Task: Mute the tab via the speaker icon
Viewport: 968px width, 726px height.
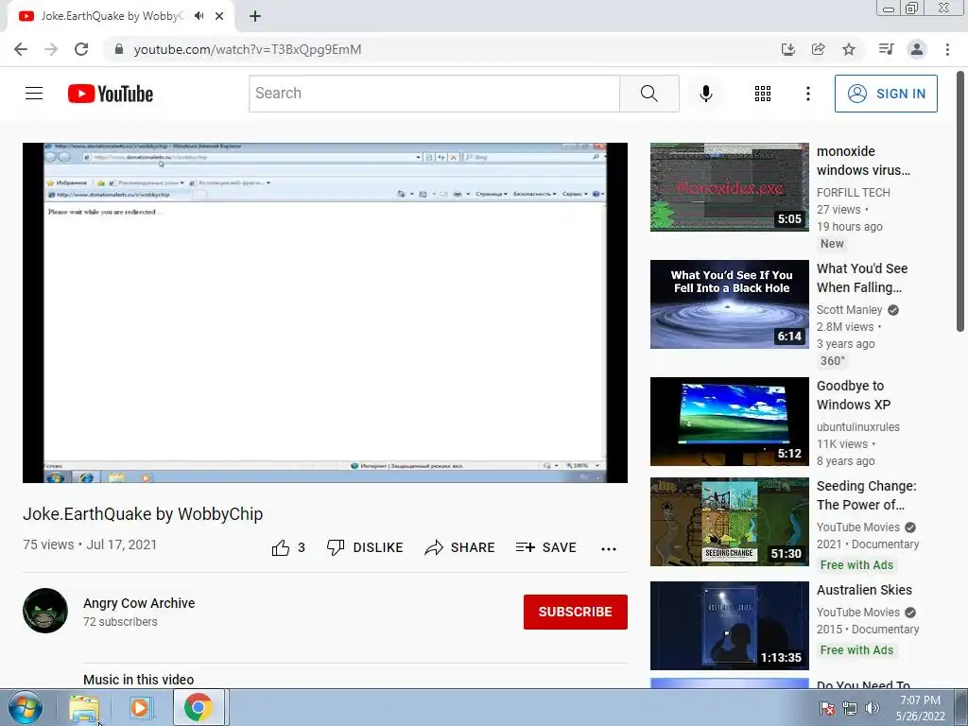Action: click(199, 16)
